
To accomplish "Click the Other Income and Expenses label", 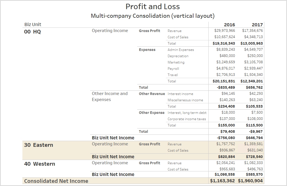I will click(110, 96).
